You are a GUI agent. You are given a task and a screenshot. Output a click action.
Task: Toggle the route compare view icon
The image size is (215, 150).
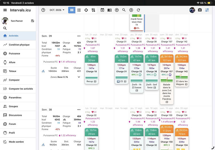(93, 10)
